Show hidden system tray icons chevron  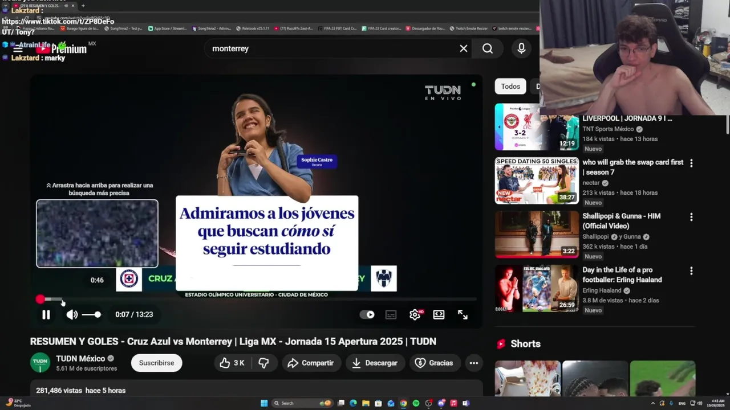click(653, 403)
